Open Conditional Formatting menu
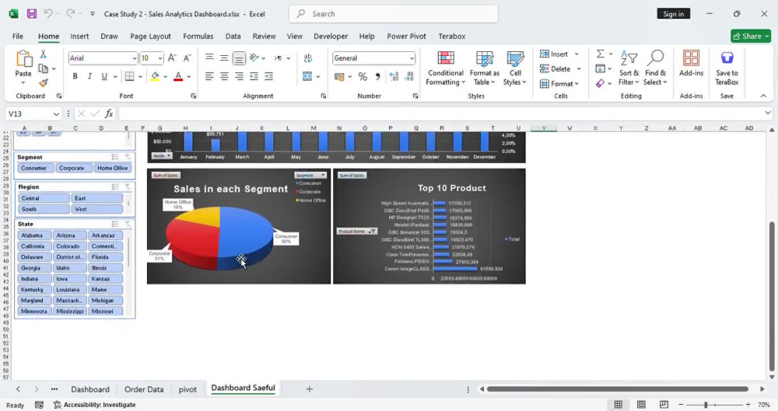 click(x=446, y=68)
